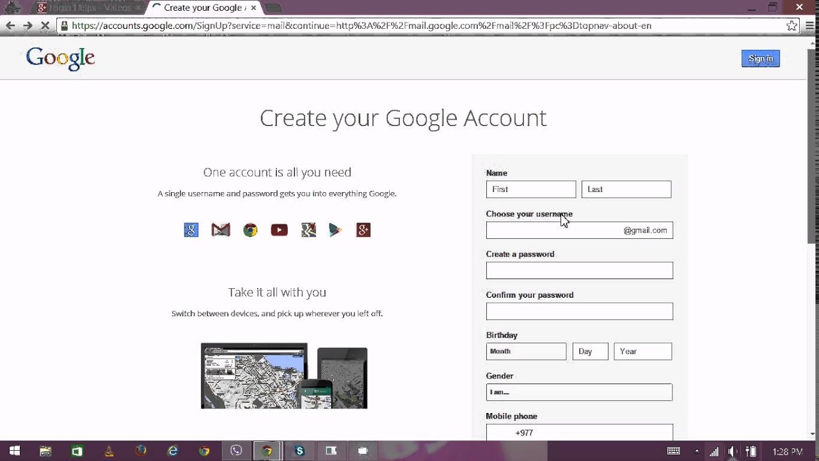Stop page loading with the X button

pos(45,26)
